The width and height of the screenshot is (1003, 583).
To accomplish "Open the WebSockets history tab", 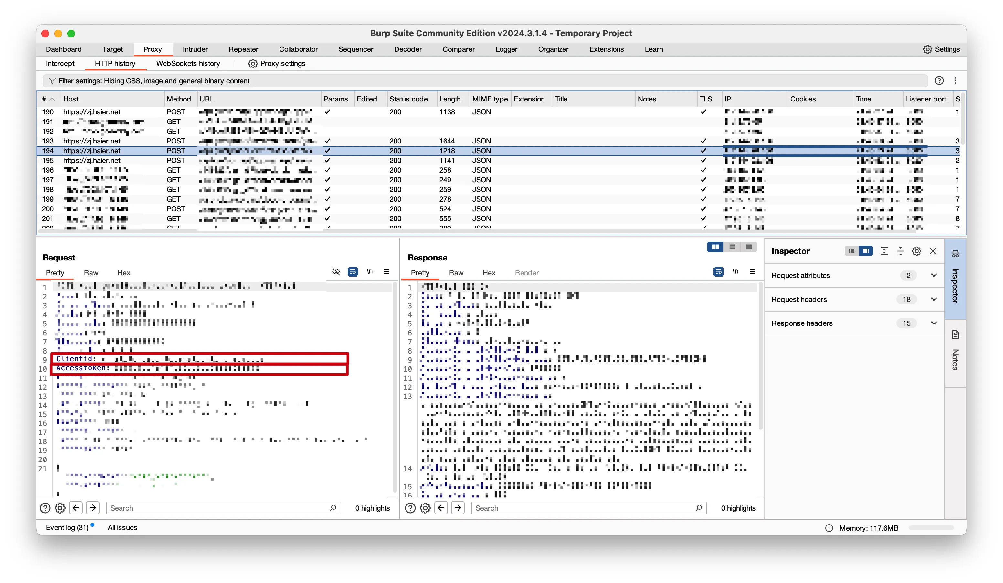I will coord(188,64).
